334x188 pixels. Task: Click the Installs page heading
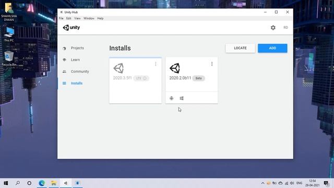pos(120,48)
